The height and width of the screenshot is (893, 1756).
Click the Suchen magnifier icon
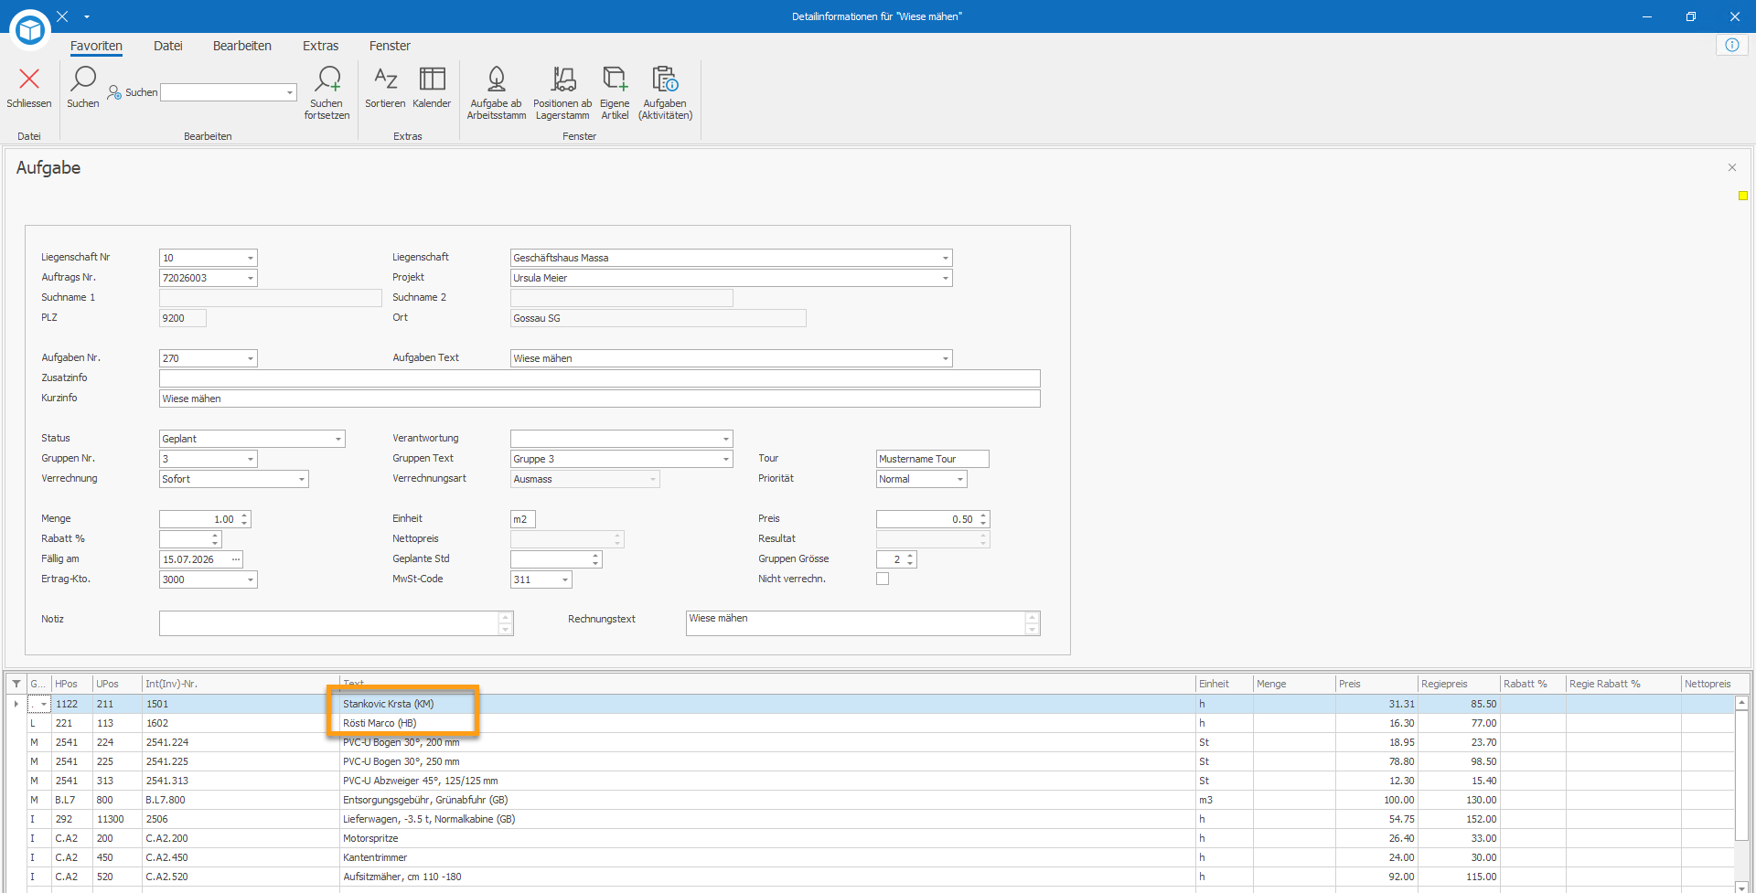tap(83, 80)
